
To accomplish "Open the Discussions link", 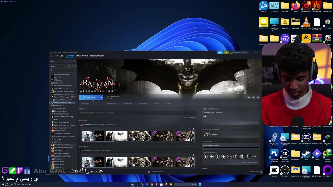I will (x=143, y=104).
